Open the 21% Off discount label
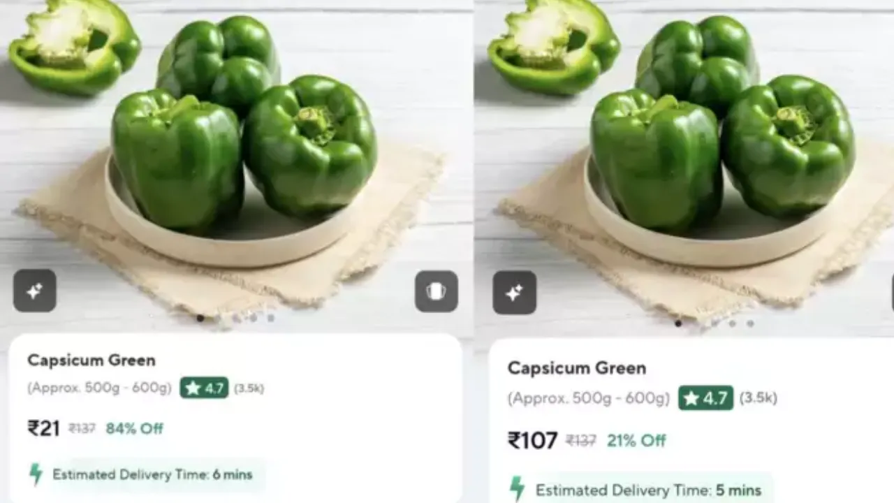 [636, 441]
